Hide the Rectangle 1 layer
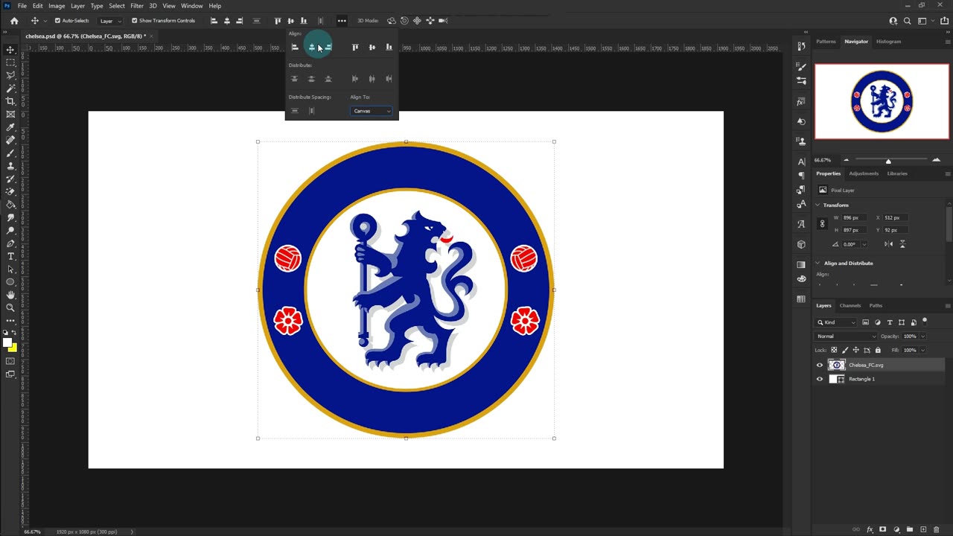The height and width of the screenshot is (536, 953). 820,379
